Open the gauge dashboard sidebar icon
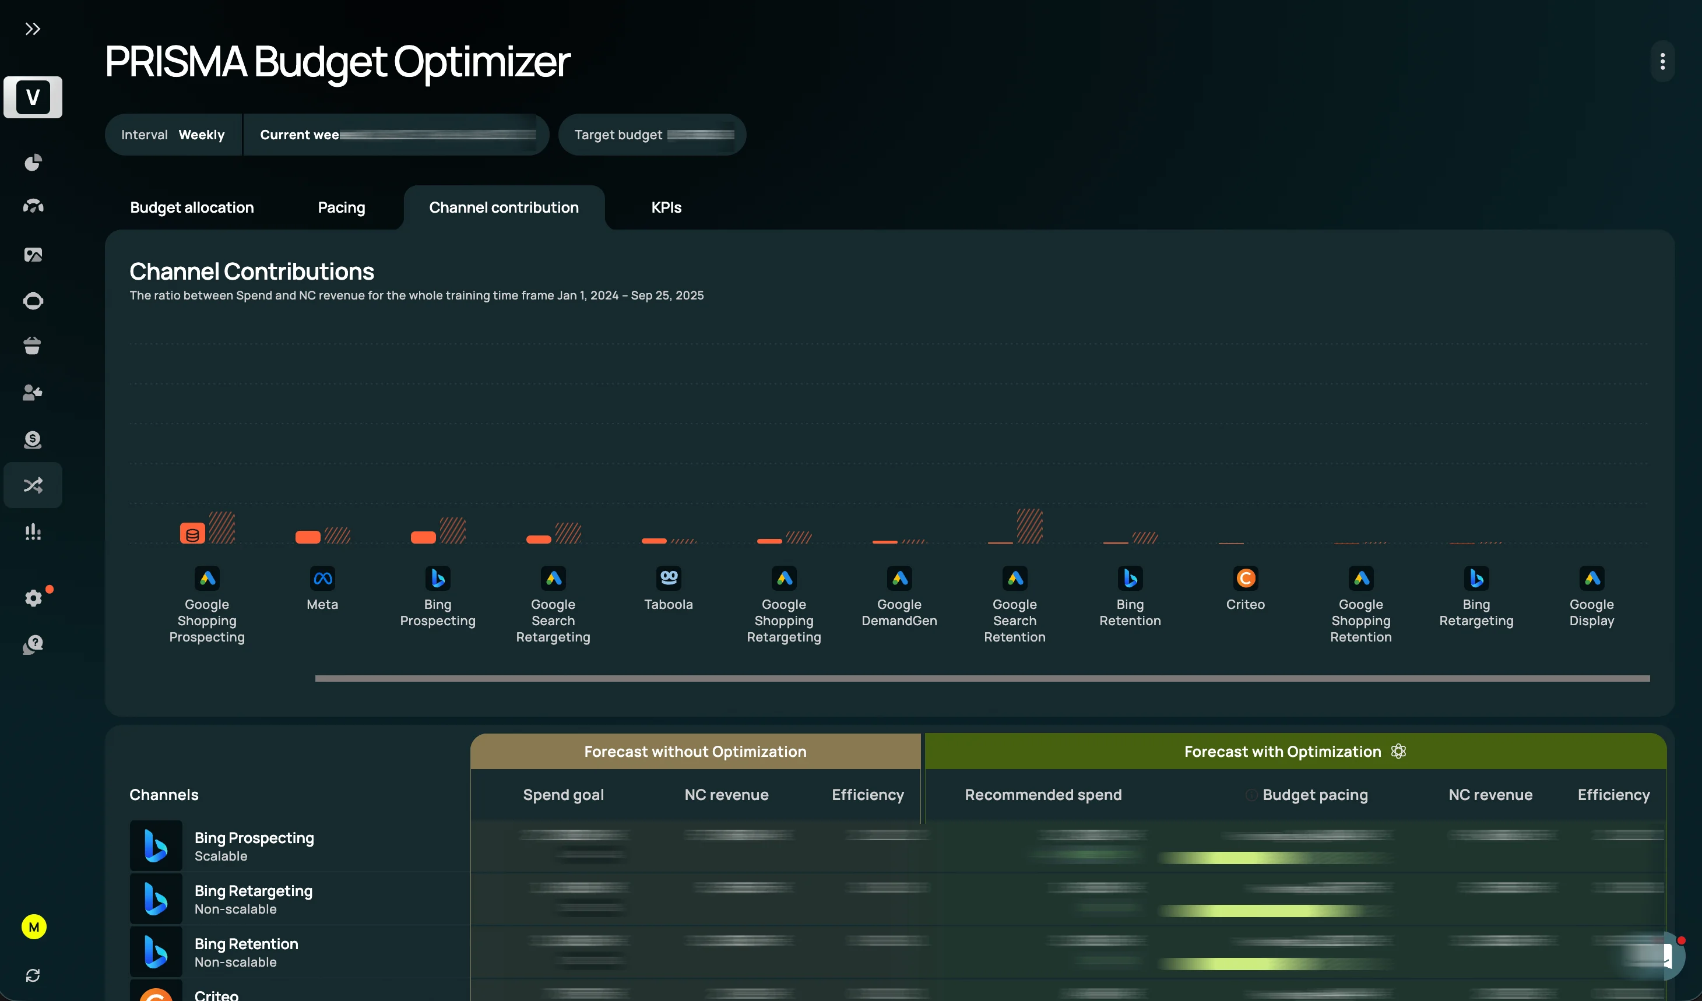The image size is (1702, 1001). 33,206
